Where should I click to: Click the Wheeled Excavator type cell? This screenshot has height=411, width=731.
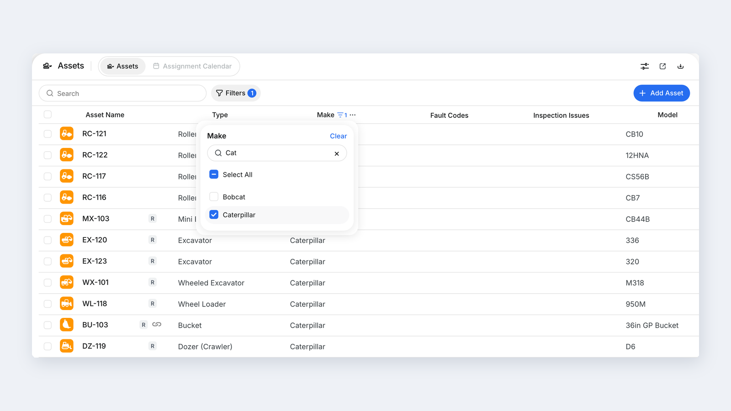(x=211, y=283)
